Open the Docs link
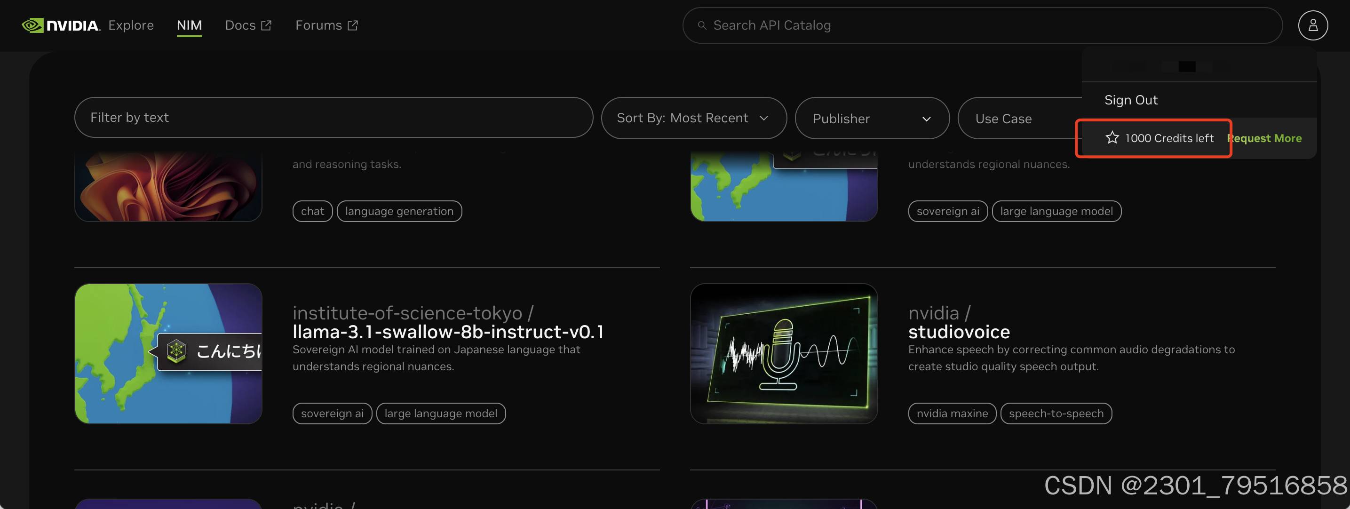The image size is (1350, 509). [240, 25]
